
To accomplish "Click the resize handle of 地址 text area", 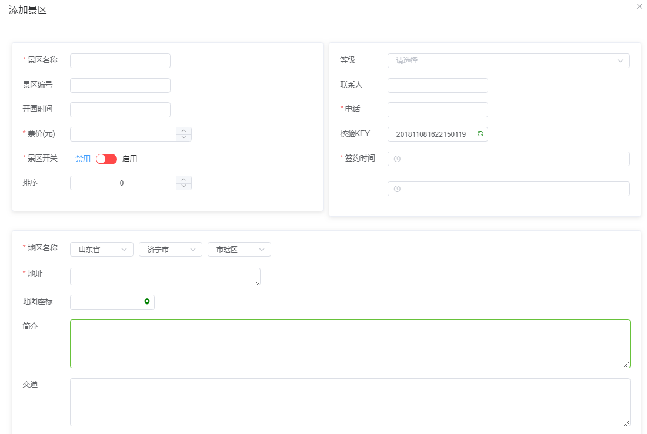I will click(257, 282).
